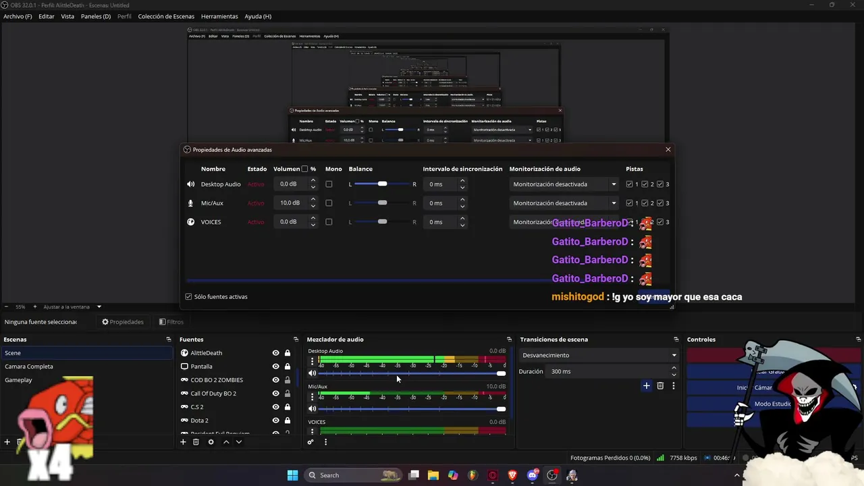
Task: Zoom in the preview with plus icon
Action: pyautogui.click(x=35, y=306)
